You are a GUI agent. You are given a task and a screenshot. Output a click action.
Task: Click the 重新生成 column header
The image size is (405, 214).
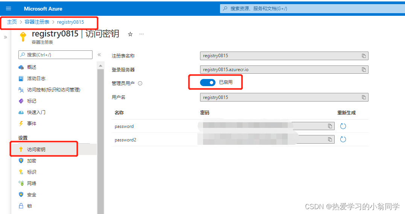(346, 113)
